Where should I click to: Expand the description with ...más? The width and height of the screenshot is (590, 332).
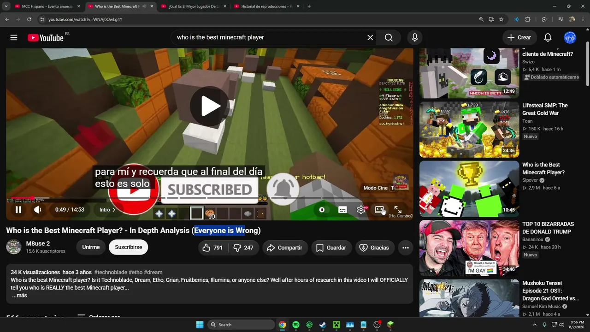click(x=19, y=296)
